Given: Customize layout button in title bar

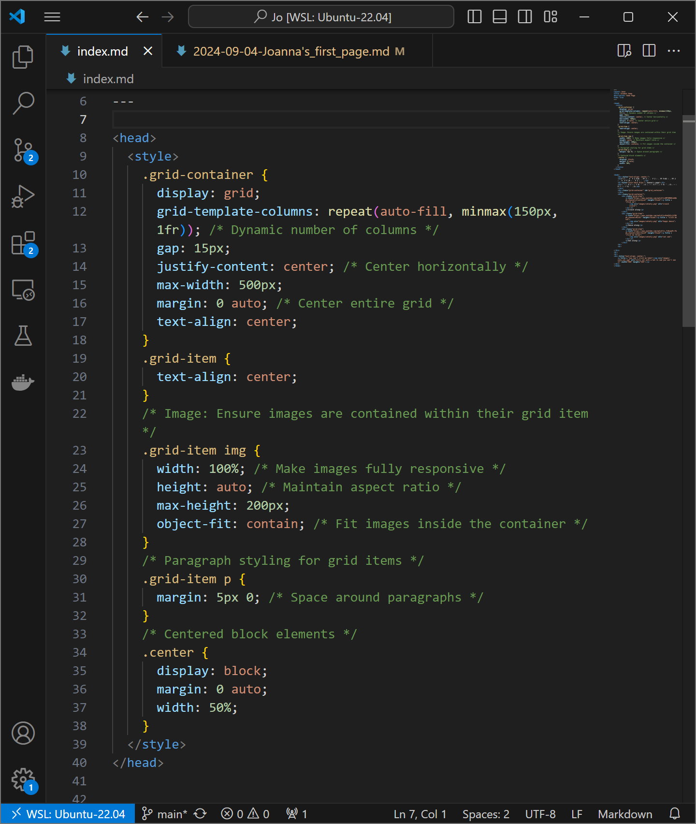Looking at the screenshot, I should coord(551,17).
